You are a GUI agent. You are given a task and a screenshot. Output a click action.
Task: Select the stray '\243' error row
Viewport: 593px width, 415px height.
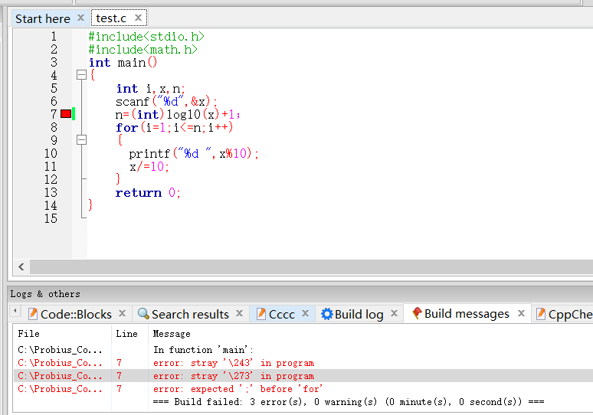[x=303, y=363]
